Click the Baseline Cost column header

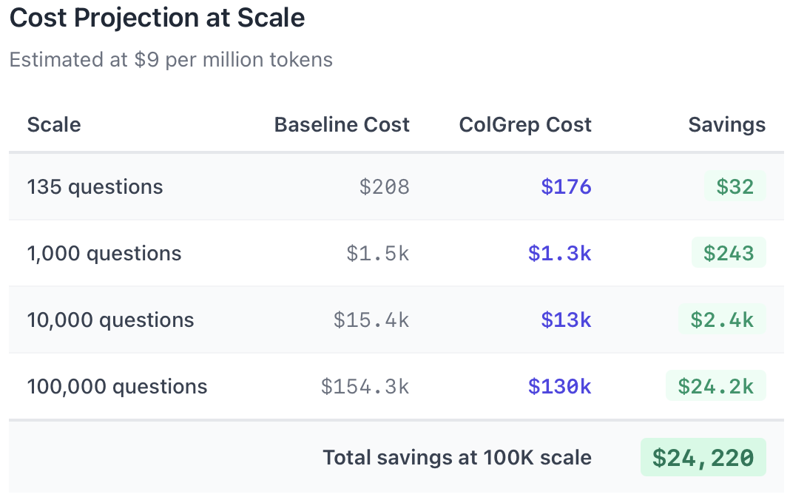click(342, 125)
